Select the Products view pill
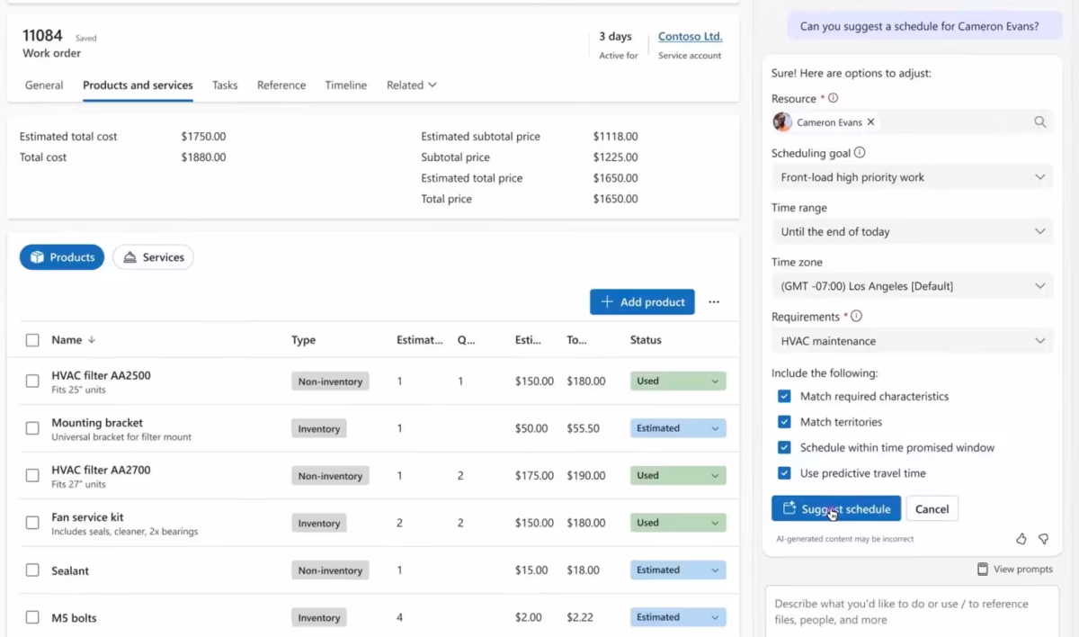Image resolution: width=1079 pixels, height=637 pixels. tap(62, 257)
